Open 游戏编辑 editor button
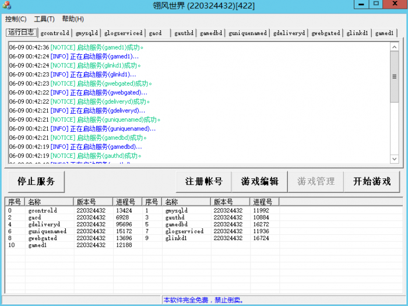The height and width of the screenshot is (306, 408). click(260, 182)
